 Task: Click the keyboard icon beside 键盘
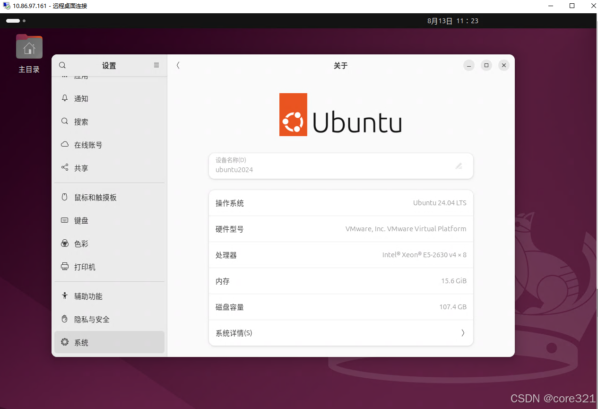pyautogui.click(x=65, y=220)
